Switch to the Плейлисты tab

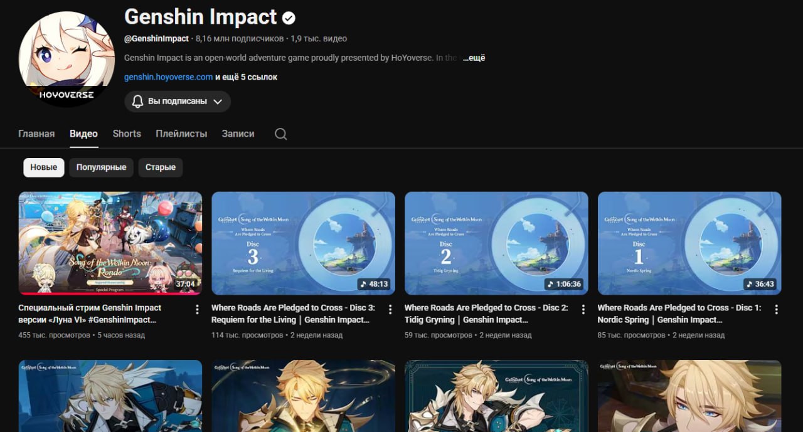[181, 134]
